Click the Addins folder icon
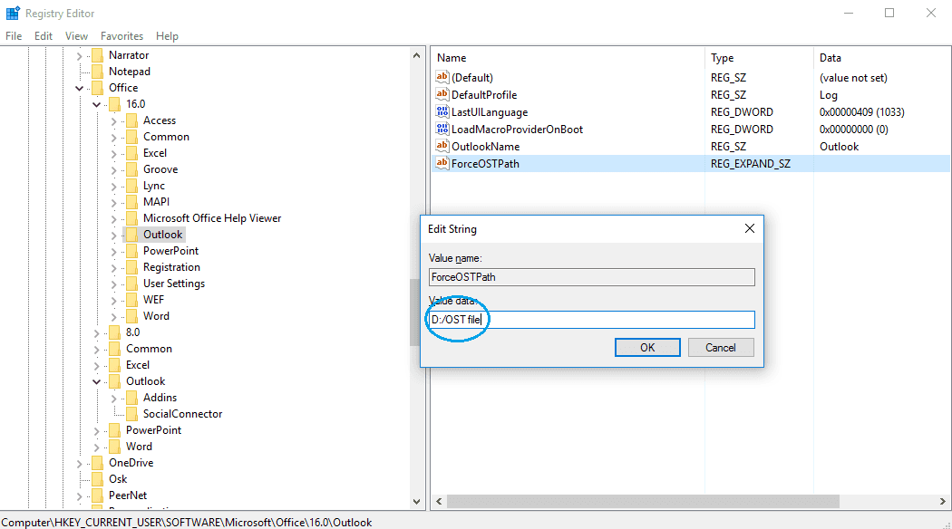This screenshot has width=952, height=529. pyautogui.click(x=131, y=398)
